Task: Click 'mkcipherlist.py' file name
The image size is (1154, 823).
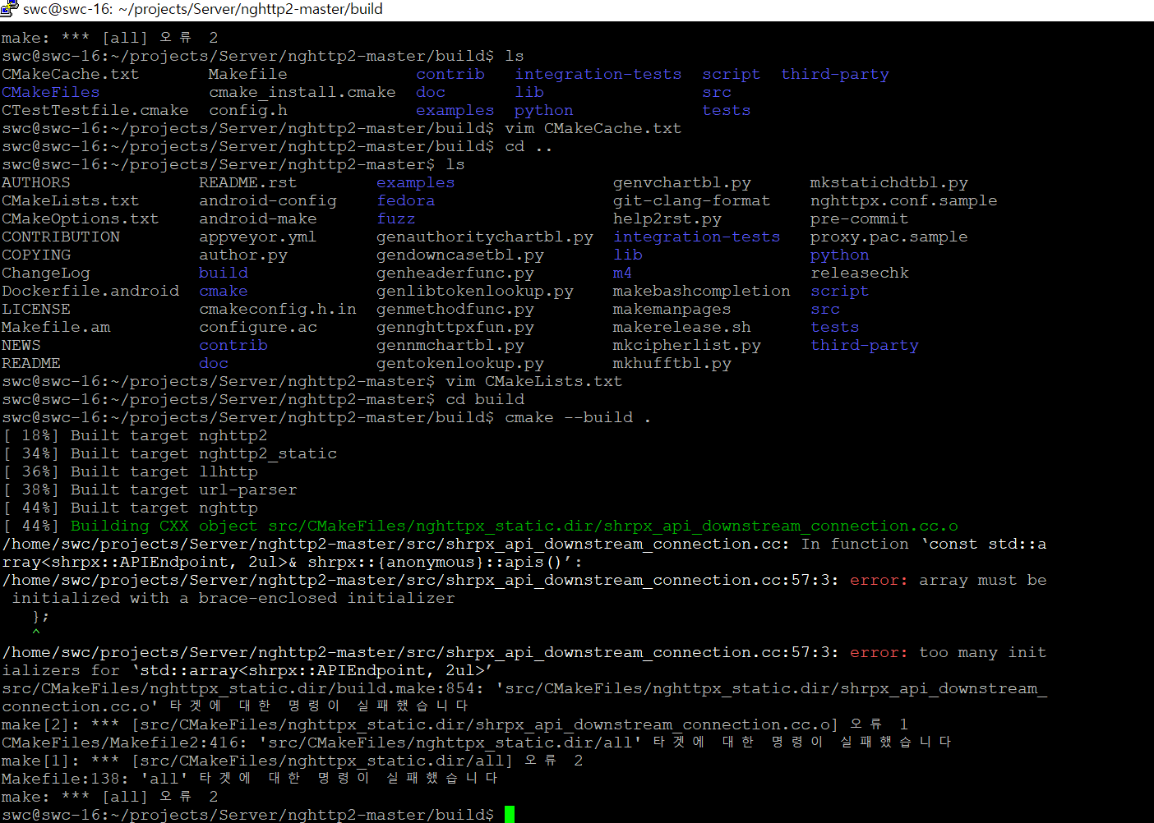Action: pos(687,345)
